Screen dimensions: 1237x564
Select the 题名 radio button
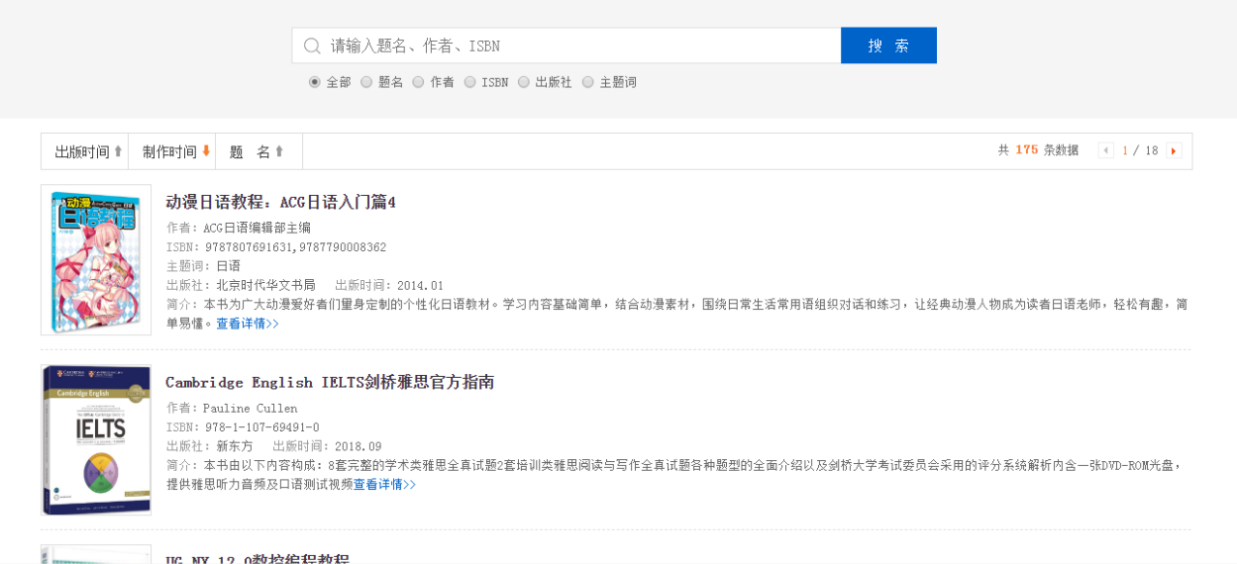click(366, 82)
